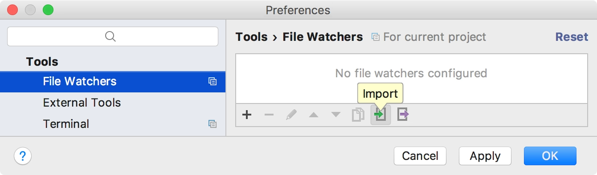Image resolution: width=597 pixels, height=175 pixels.
Task: Confirm preferences with the OK button
Action: pyautogui.click(x=550, y=156)
